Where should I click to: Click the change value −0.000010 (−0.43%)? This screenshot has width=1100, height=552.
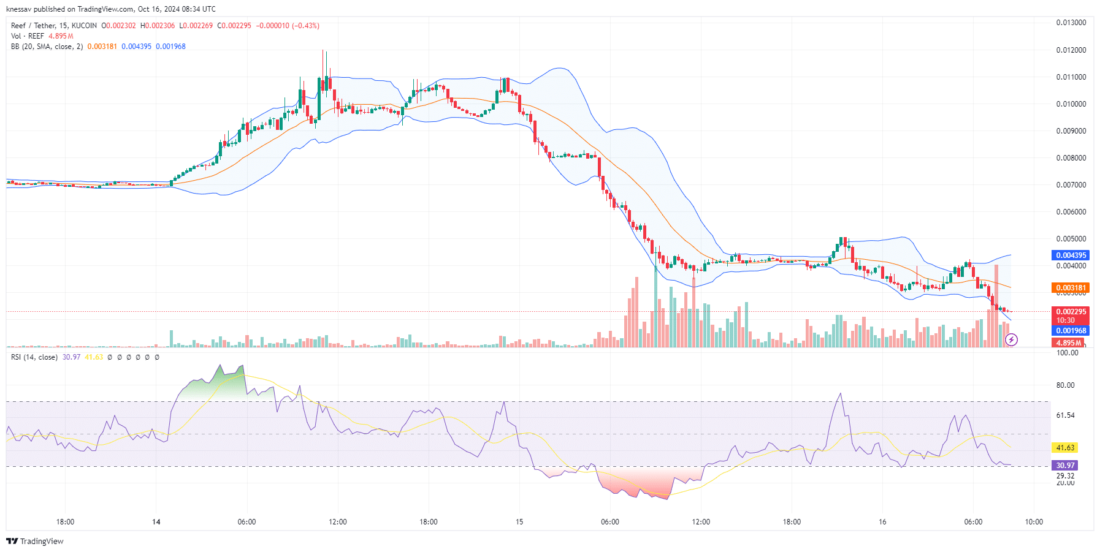pos(288,26)
